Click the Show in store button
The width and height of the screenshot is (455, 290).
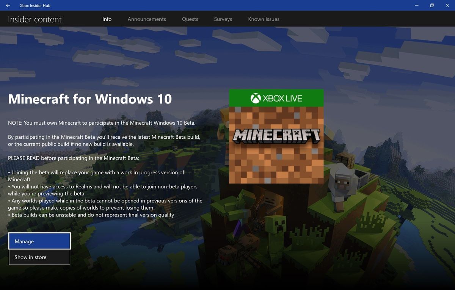coord(39,257)
